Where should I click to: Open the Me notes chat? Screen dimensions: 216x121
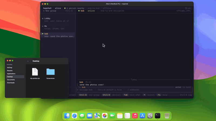[x=58, y=27]
